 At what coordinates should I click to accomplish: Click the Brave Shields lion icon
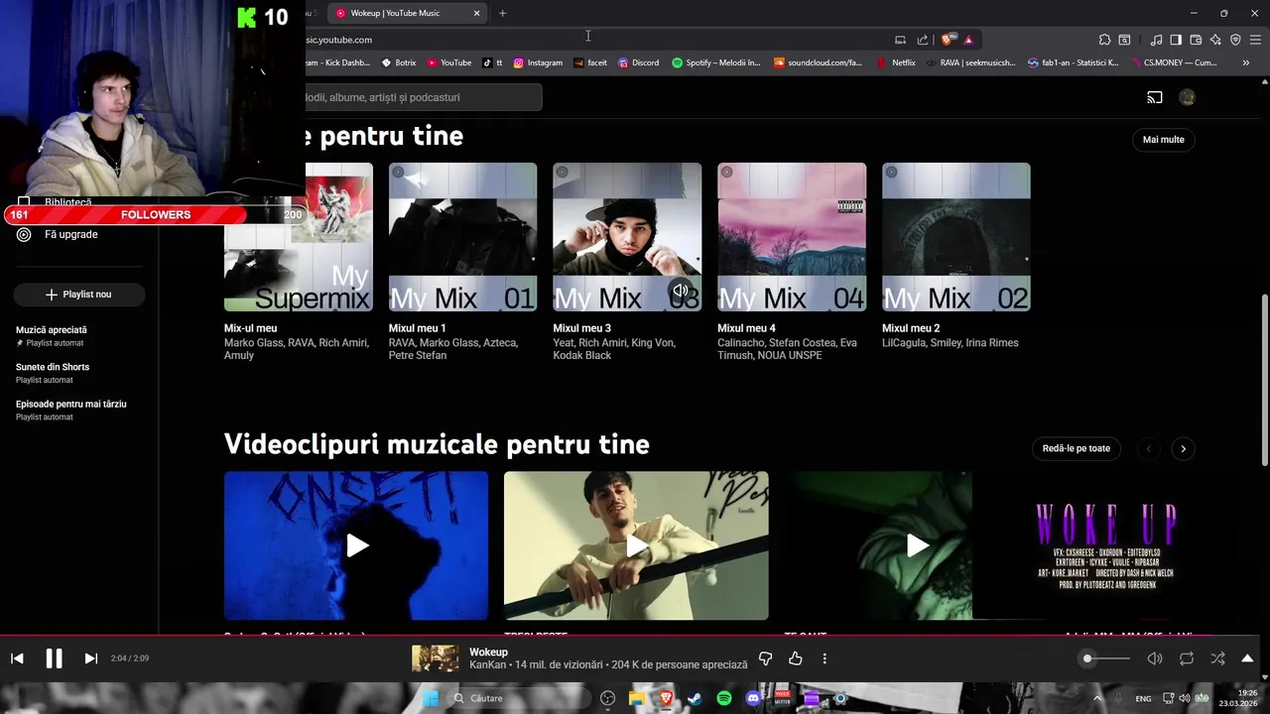(x=947, y=40)
